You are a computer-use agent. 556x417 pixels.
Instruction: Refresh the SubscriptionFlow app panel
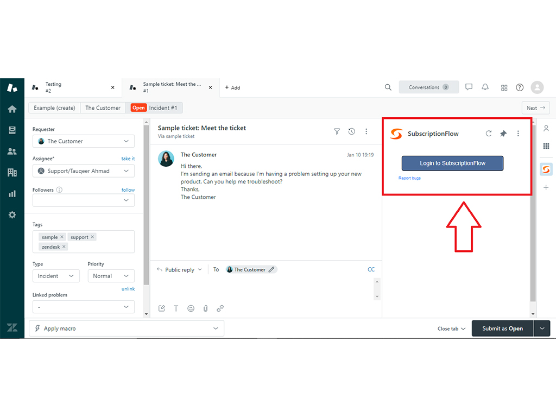point(489,134)
